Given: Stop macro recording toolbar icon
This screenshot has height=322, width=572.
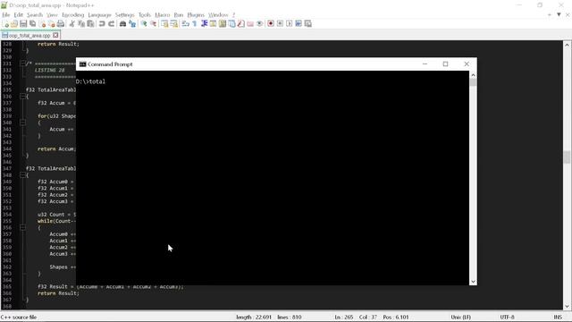Looking at the screenshot, I should point(280,24).
